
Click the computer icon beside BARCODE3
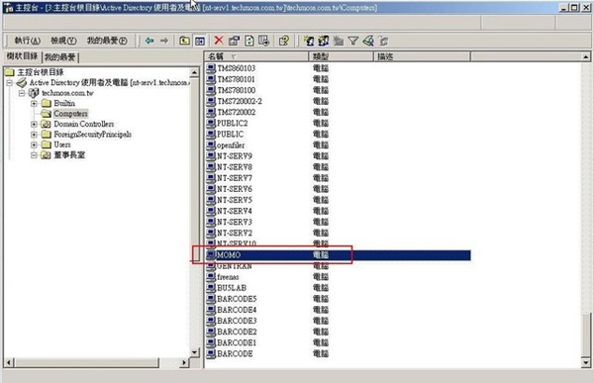[x=211, y=321]
